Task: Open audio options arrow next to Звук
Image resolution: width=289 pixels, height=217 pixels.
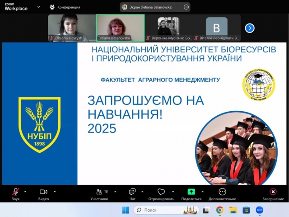Action: (25, 192)
